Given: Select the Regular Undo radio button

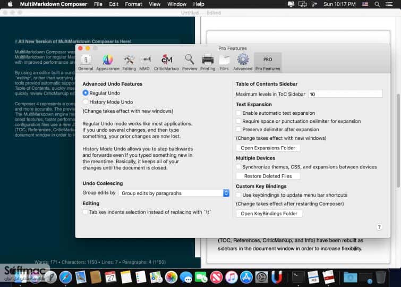Looking at the screenshot, I should [x=86, y=93].
